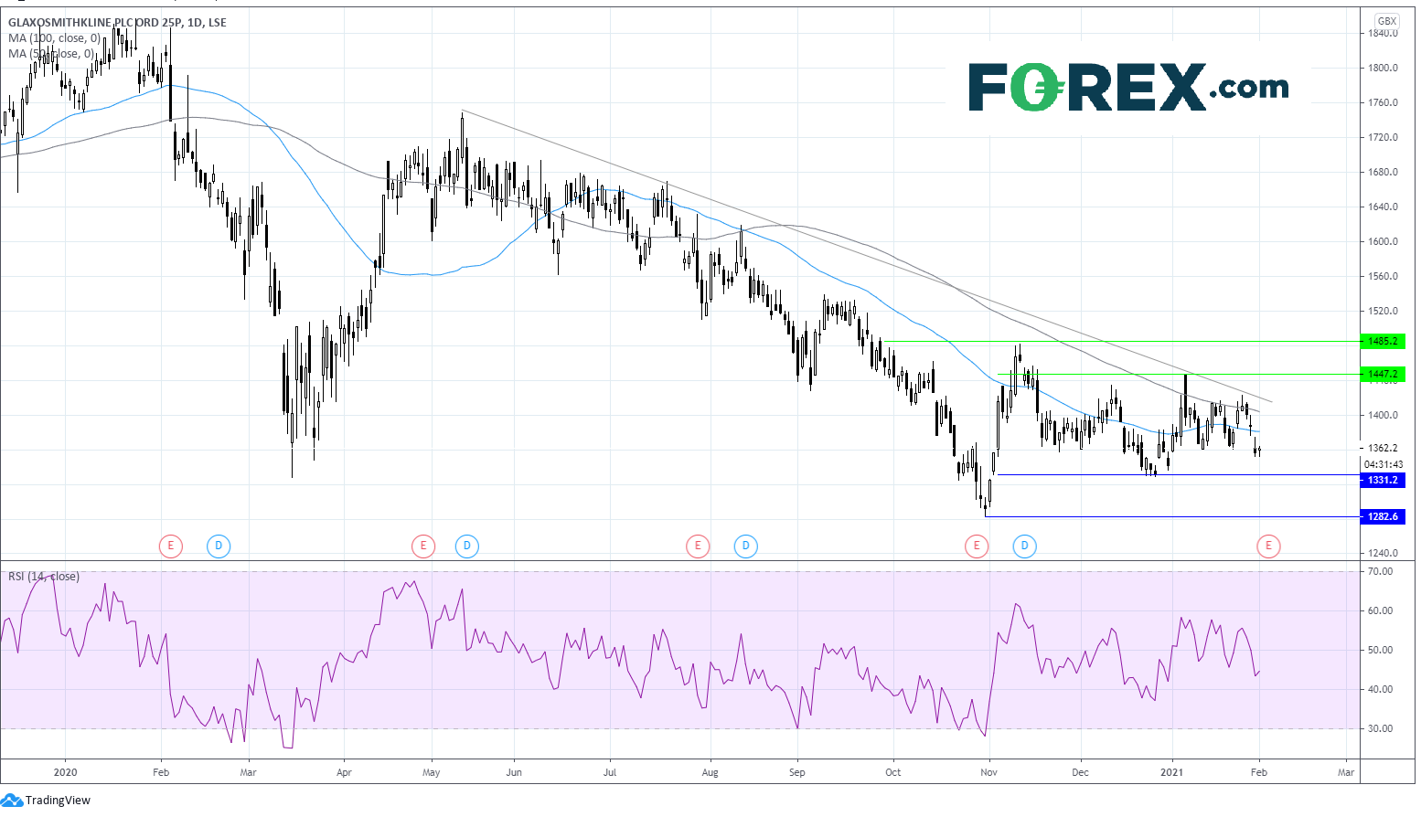
Task: Select the November 2020 dividend marker
Action: point(1024,546)
